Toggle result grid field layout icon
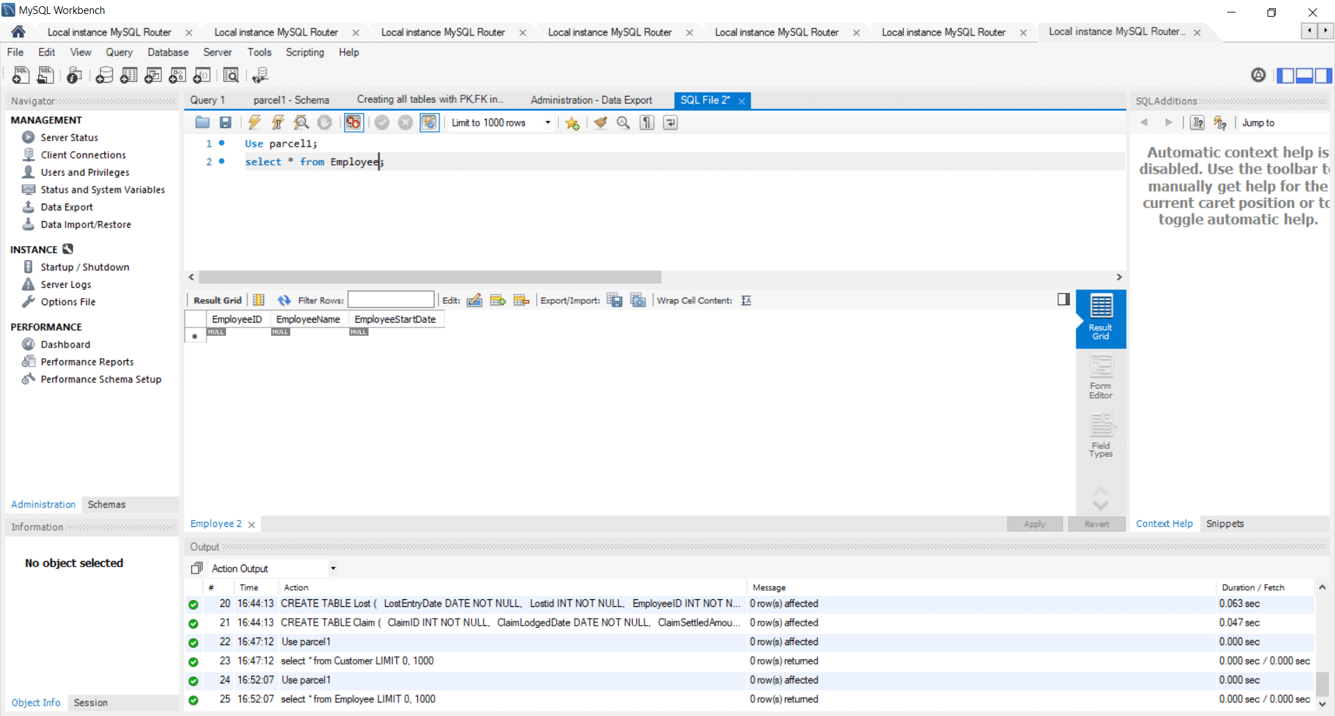Screen dimensions: 1335x716 click(x=259, y=300)
